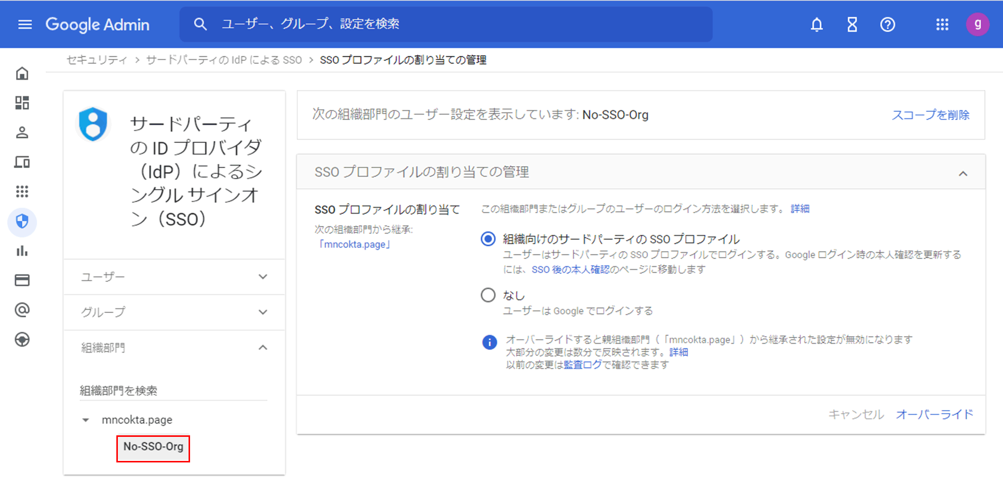This screenshot has height=485, width=1003.
Task: Expand the ユーザー section
Action: (174, 277)
